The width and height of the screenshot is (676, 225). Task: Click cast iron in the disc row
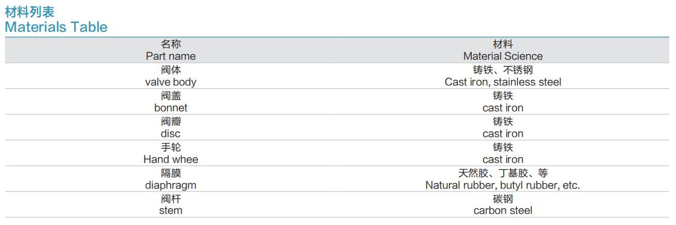(x=502, y=134)
